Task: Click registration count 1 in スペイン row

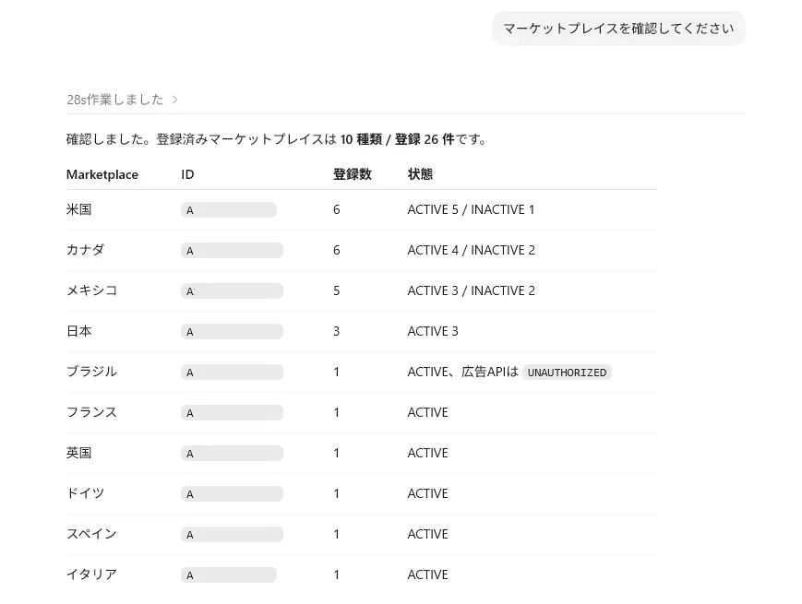Action: coord(337,534)
